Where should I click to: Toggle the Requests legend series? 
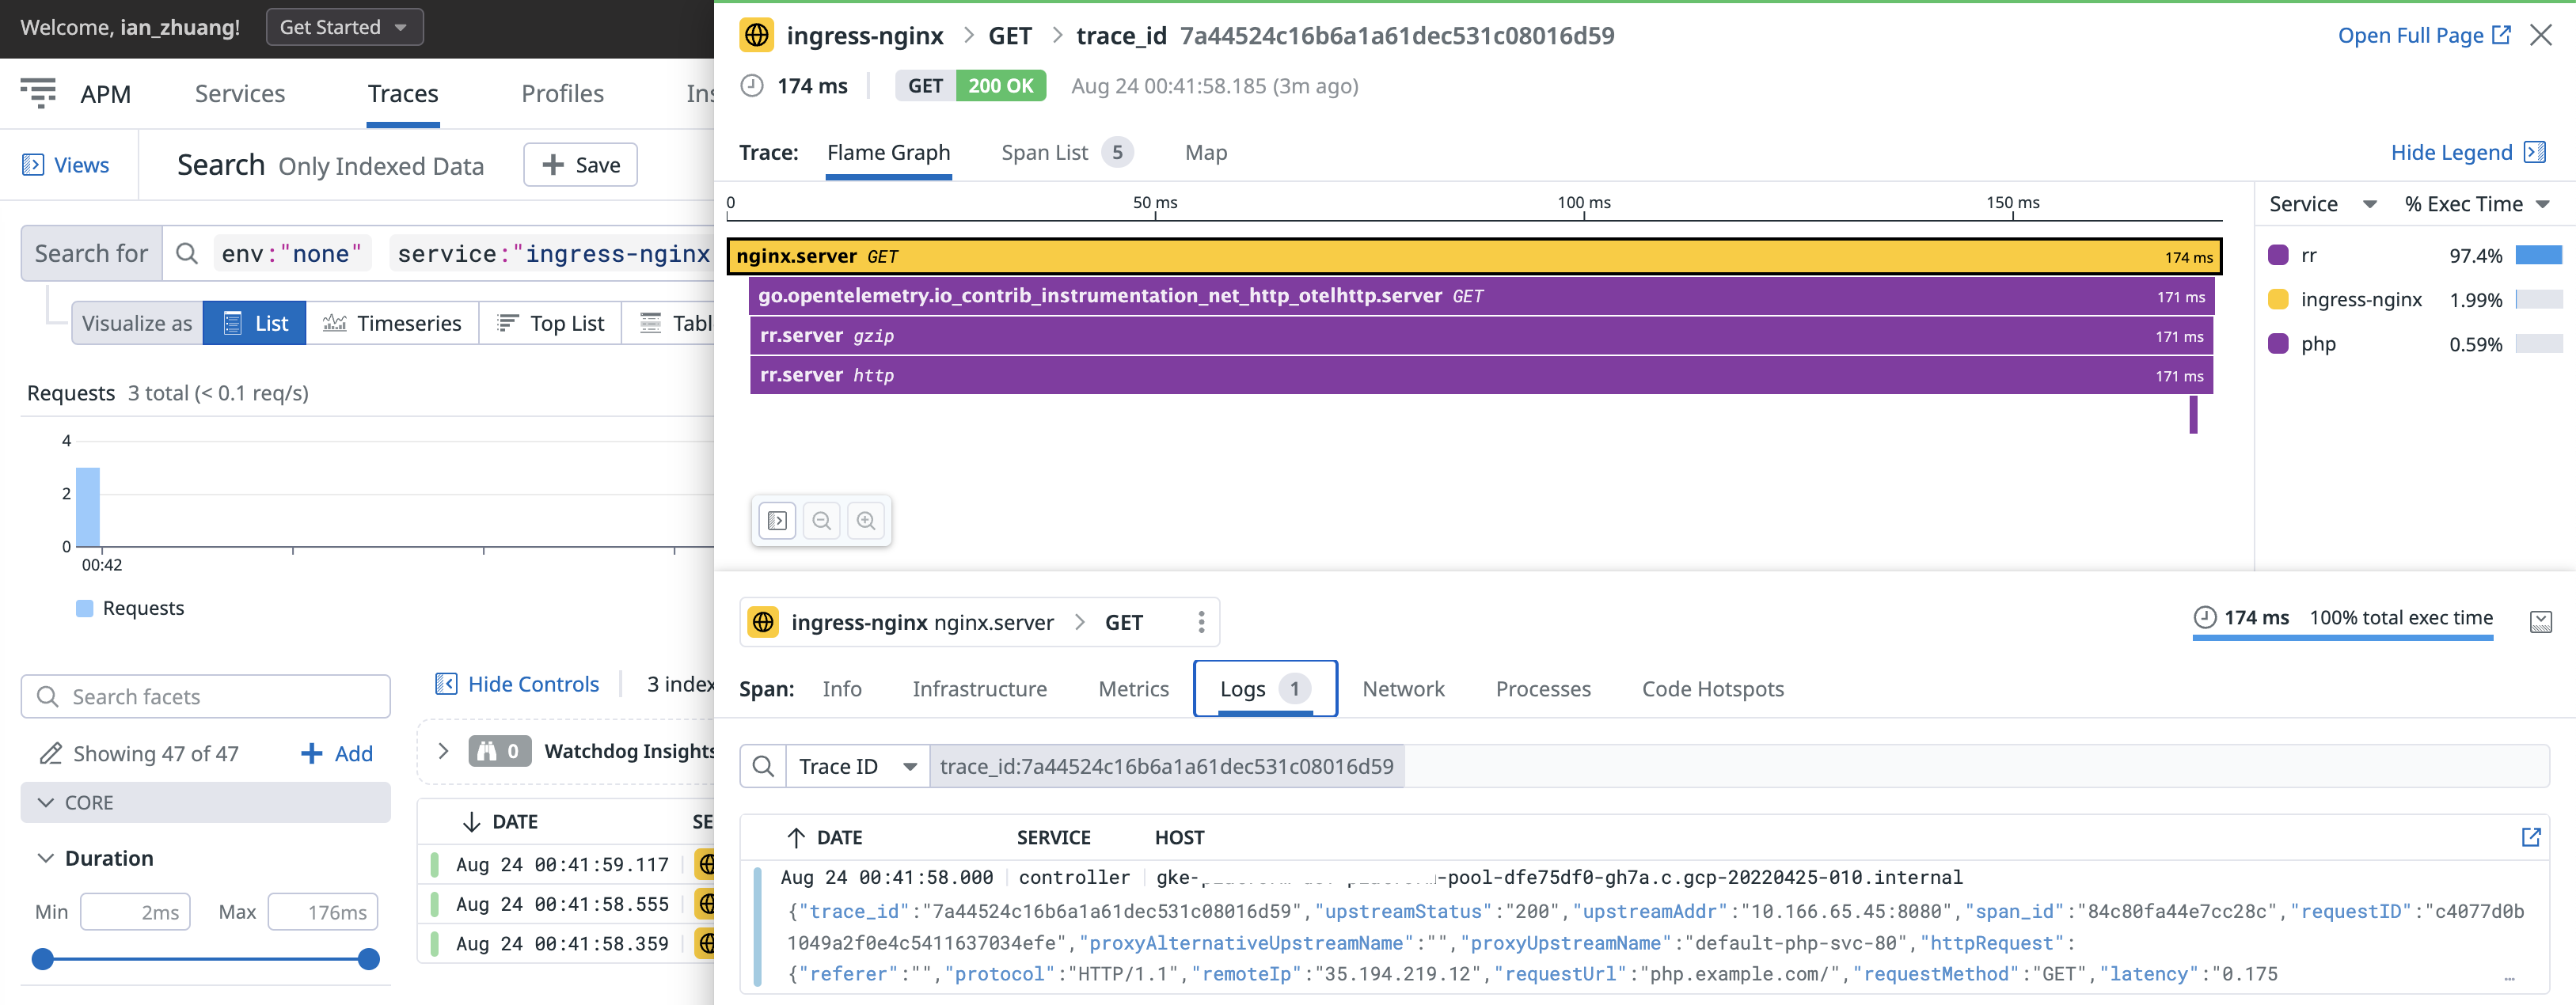130,608
